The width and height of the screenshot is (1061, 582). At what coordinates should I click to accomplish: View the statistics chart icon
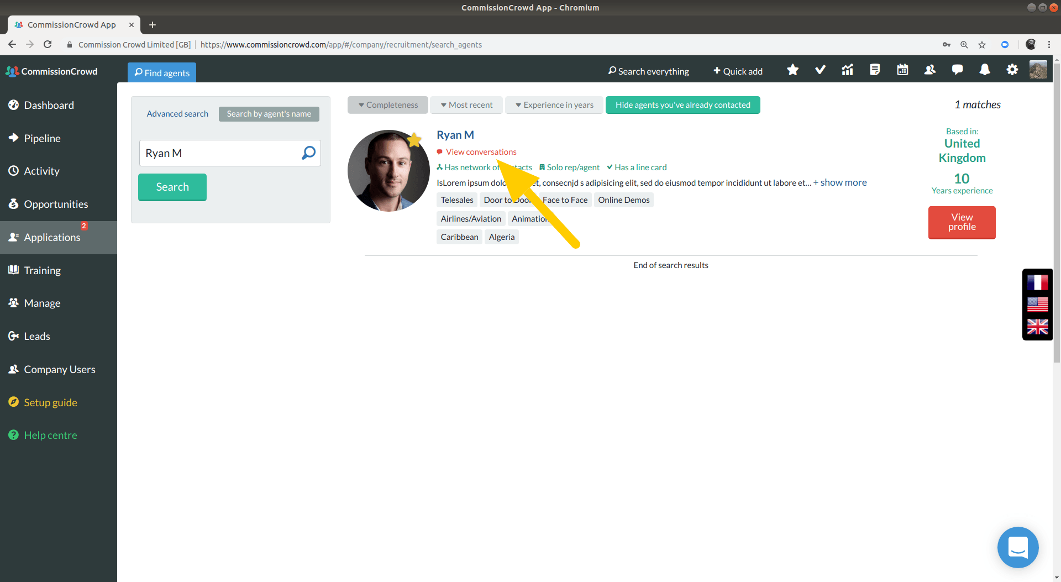[x=847, y=70]
